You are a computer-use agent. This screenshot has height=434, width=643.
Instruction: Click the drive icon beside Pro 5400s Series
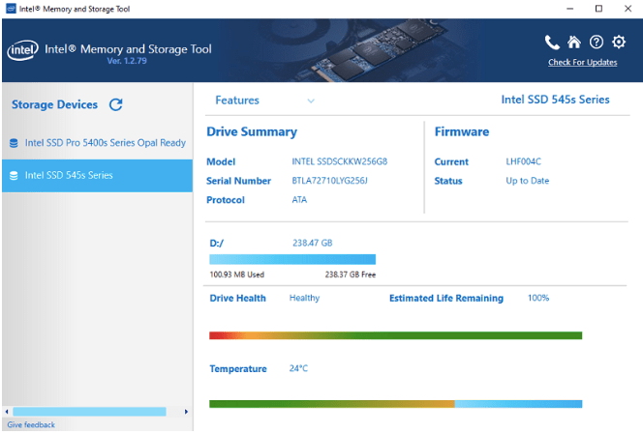pos(14,143)
